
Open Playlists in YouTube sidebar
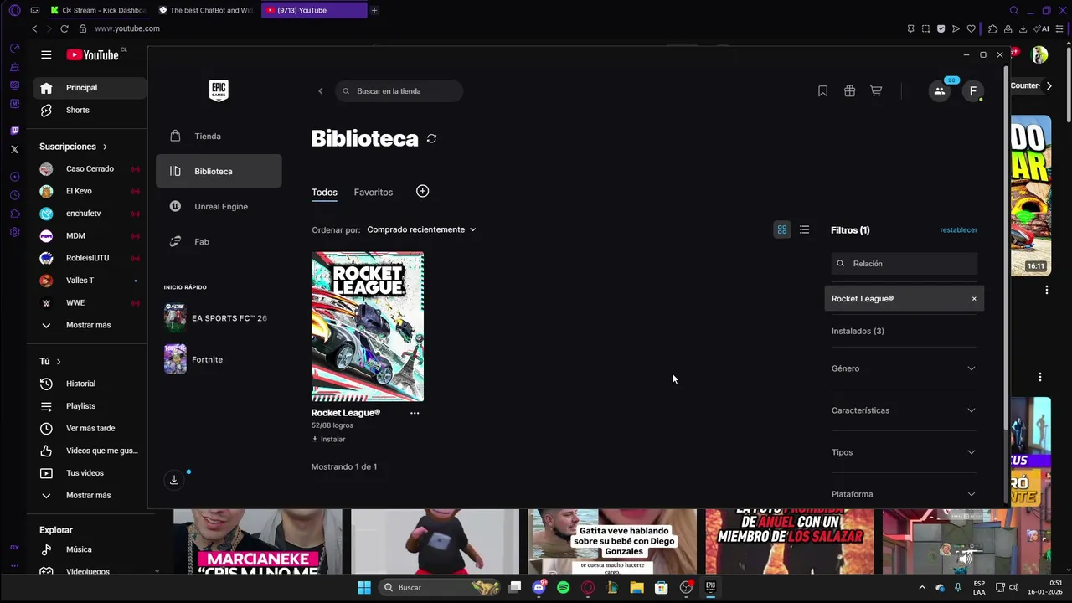(90, 405)
